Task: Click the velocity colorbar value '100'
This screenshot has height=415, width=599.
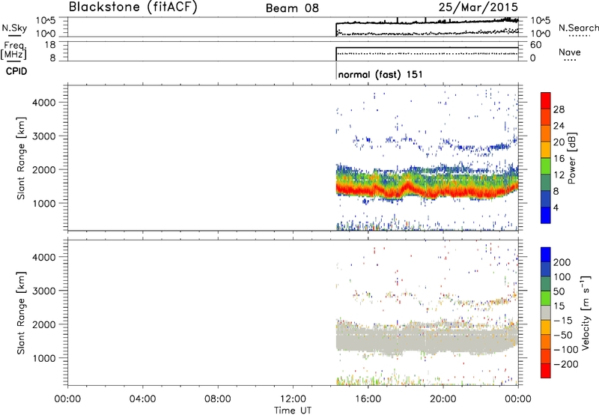Action: [562, 277]
